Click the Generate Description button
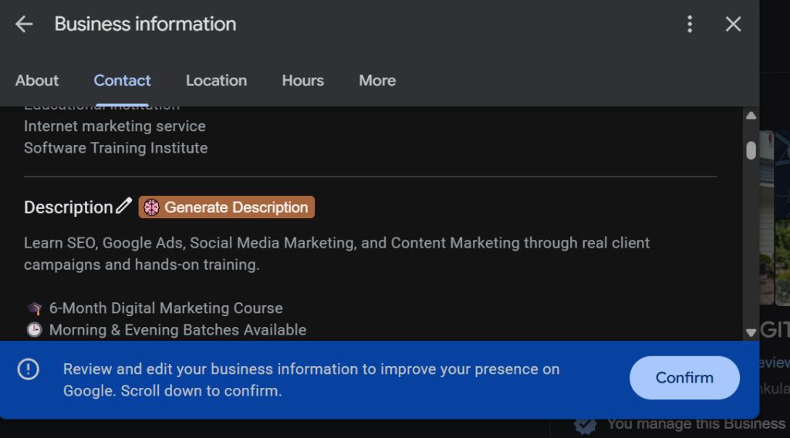Image resolution: width=790 pixels, height=438 pixels. [227, 207]
